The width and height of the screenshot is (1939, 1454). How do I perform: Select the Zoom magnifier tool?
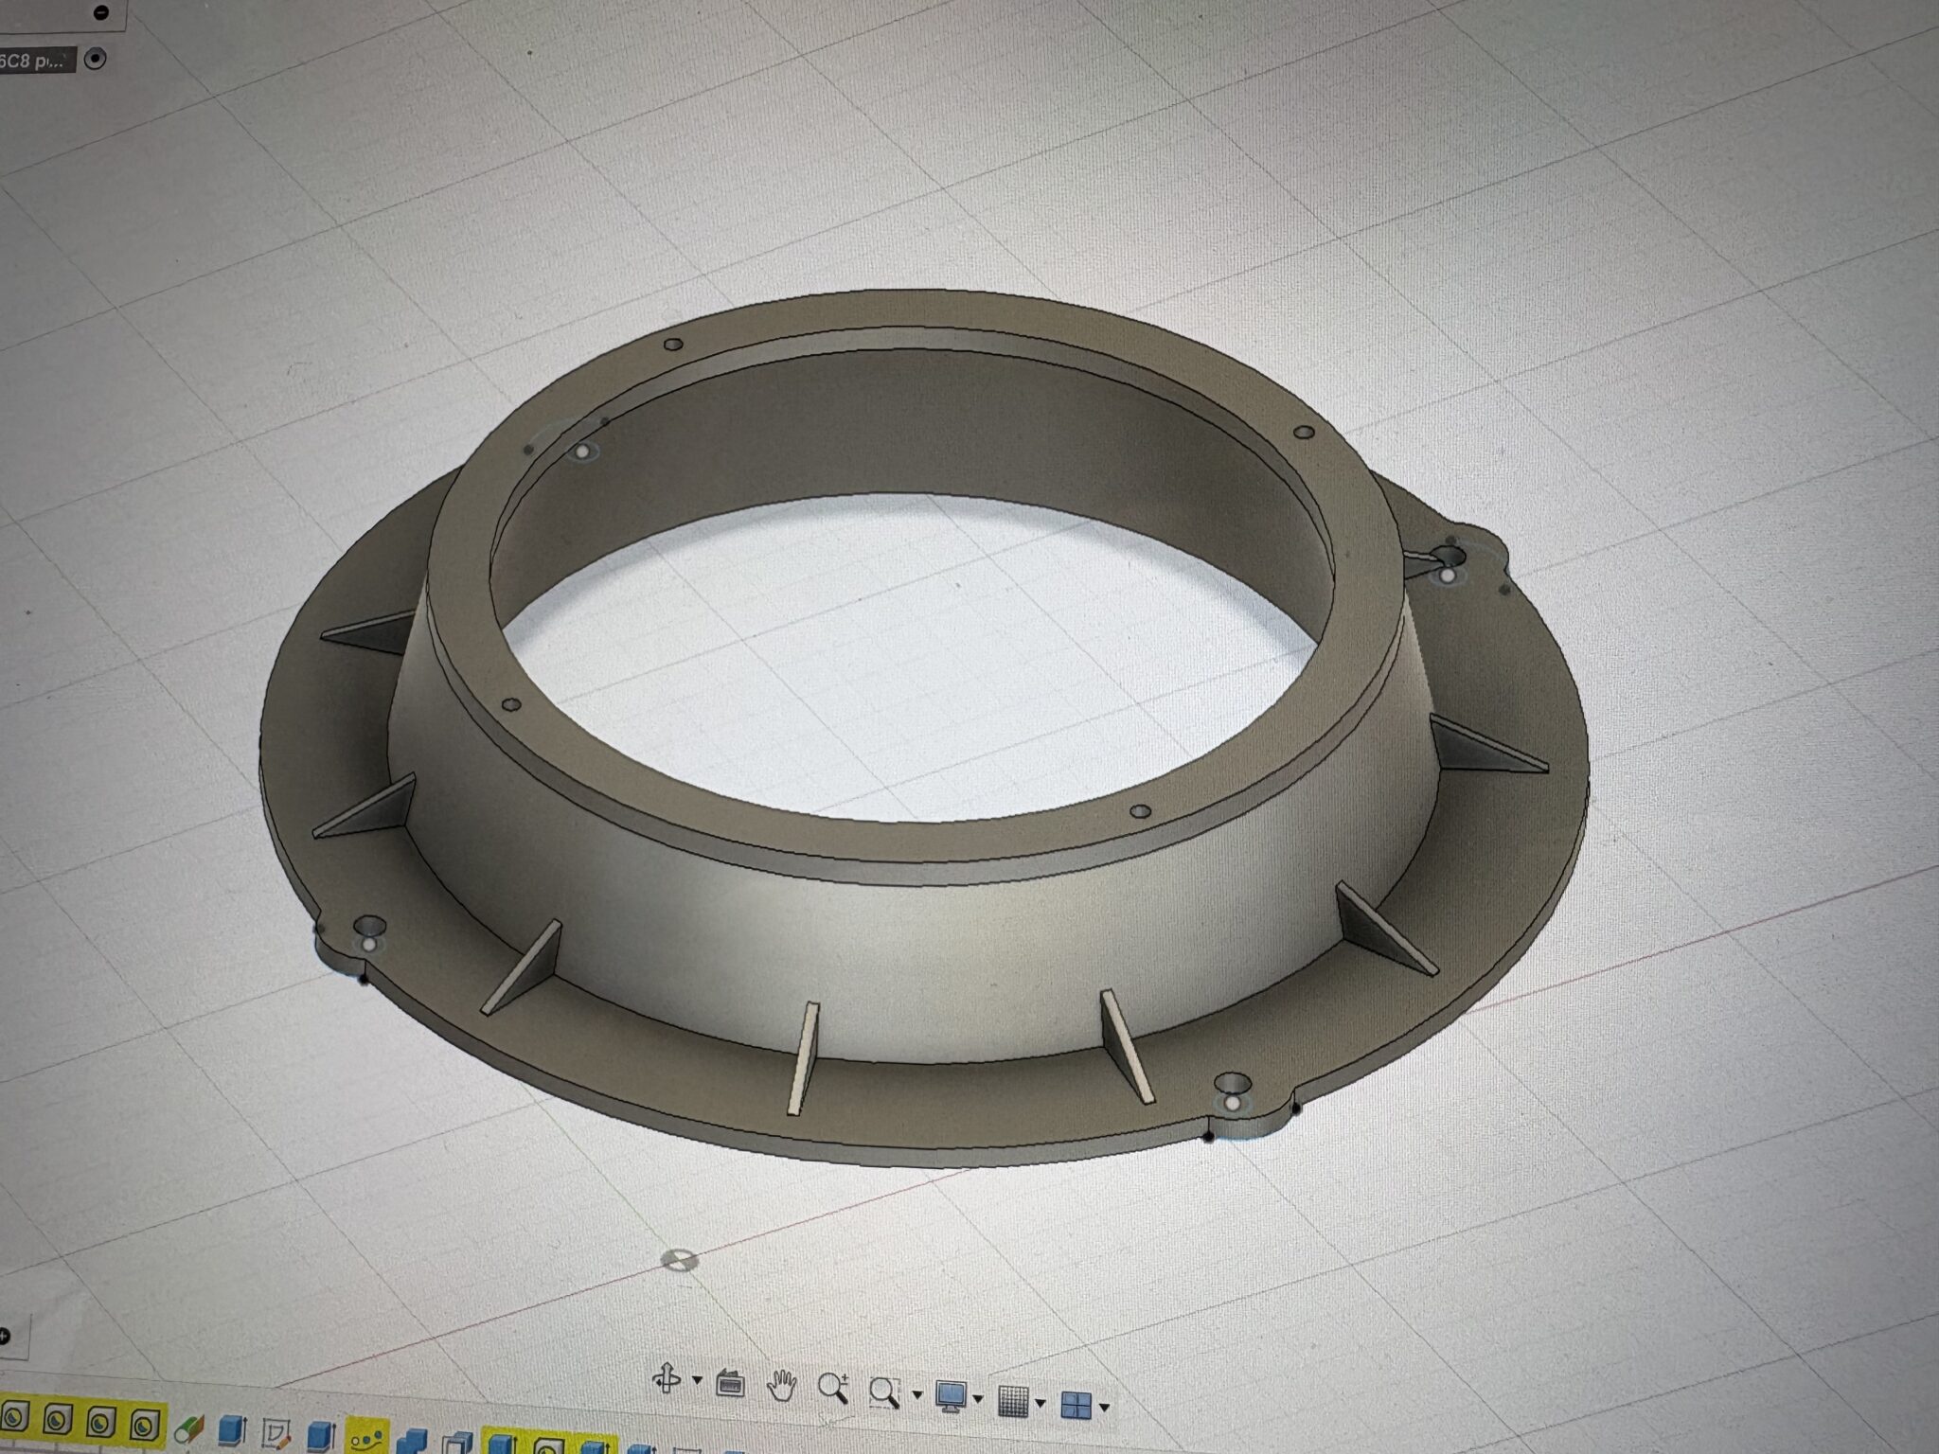click(832, 1389)
